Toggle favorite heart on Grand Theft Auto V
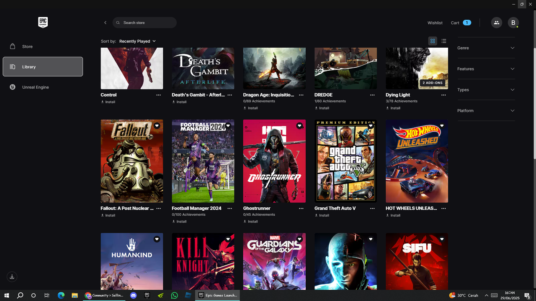 click(x=371, y=126)
